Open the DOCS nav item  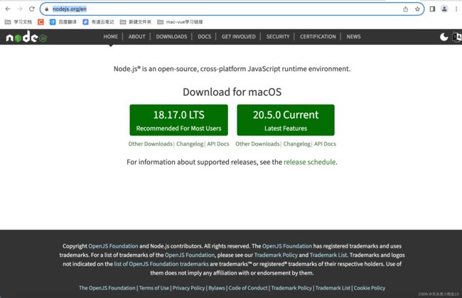point(204,37)
